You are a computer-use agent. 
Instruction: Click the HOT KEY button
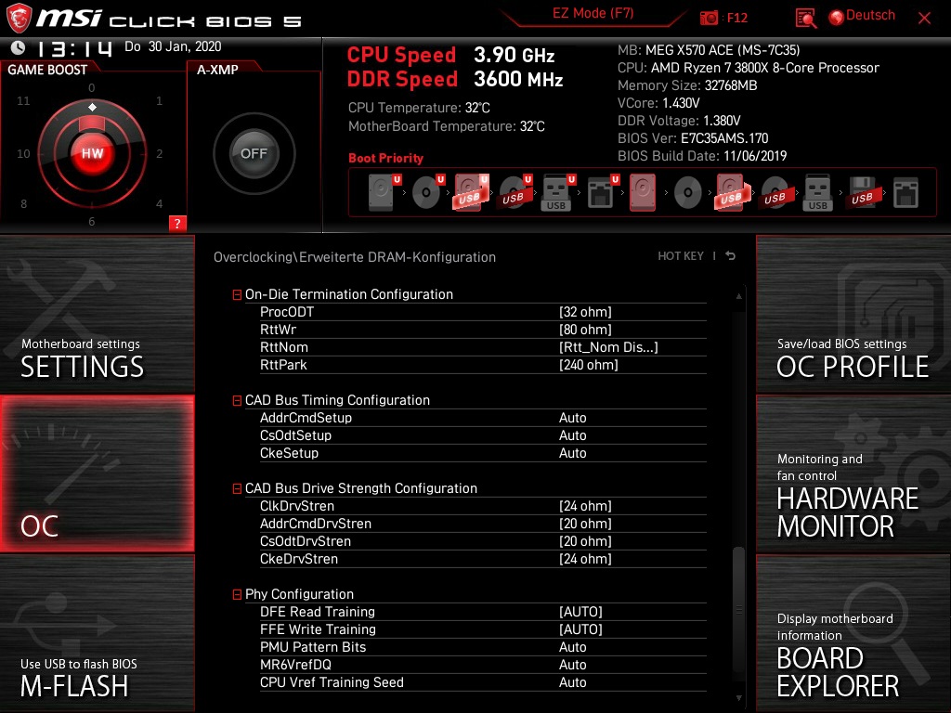point(681,256)
